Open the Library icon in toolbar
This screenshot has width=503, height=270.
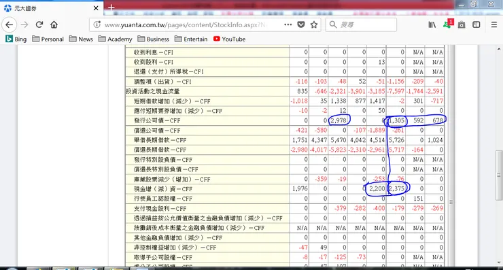click(x=432, y=24)
